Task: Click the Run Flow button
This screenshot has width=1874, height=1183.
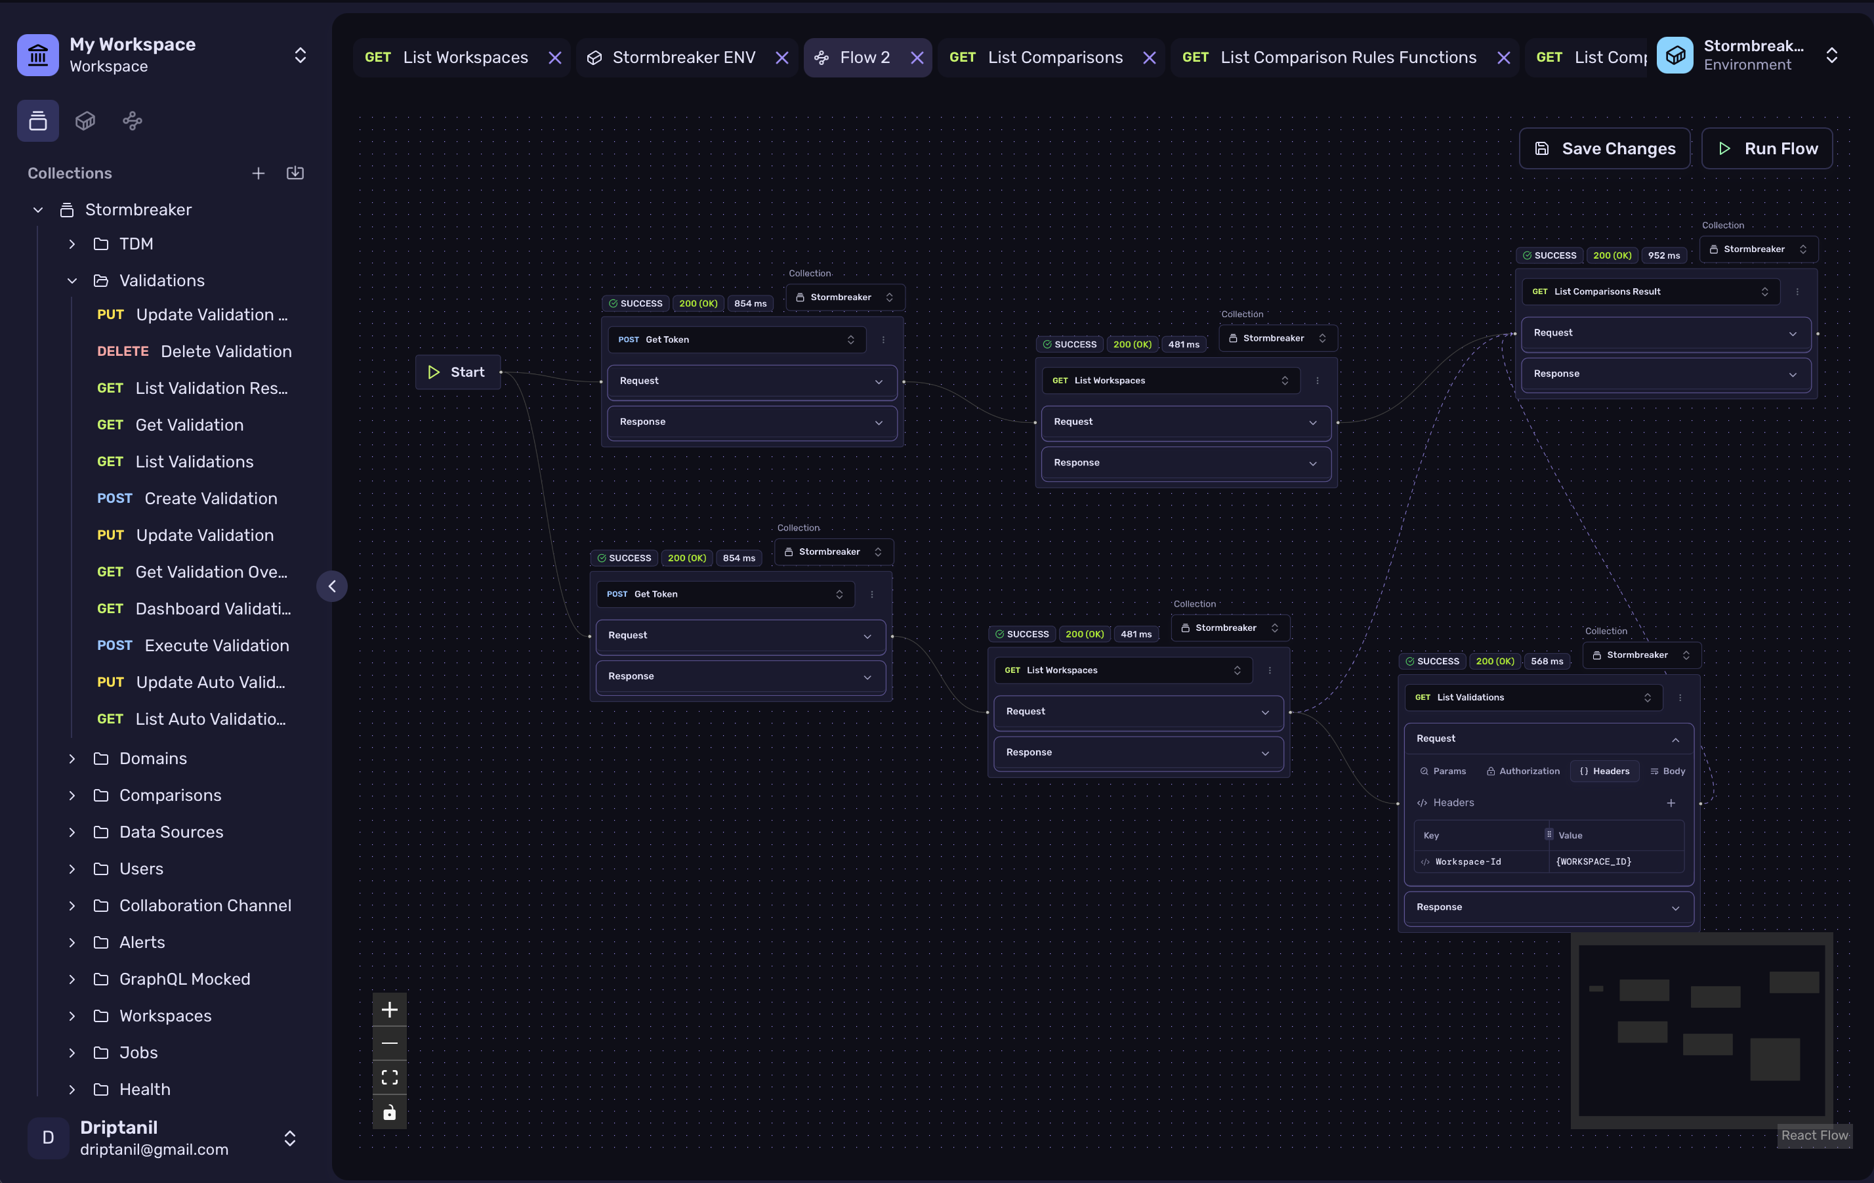Action: [1766, 149]
